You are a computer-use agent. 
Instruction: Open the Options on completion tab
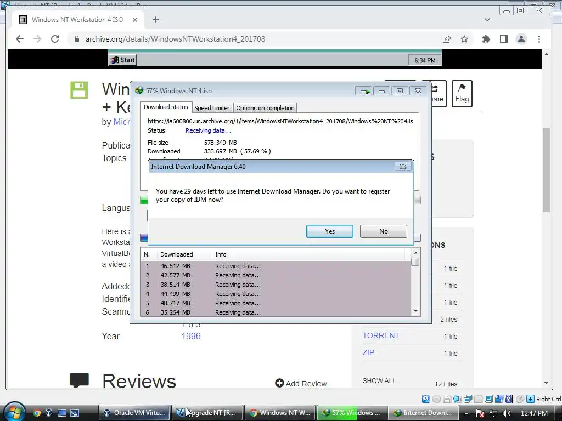tap(265, 108)
